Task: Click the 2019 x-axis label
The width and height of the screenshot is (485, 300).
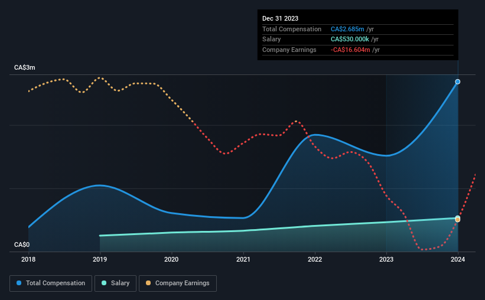Action: coord(100,259)
